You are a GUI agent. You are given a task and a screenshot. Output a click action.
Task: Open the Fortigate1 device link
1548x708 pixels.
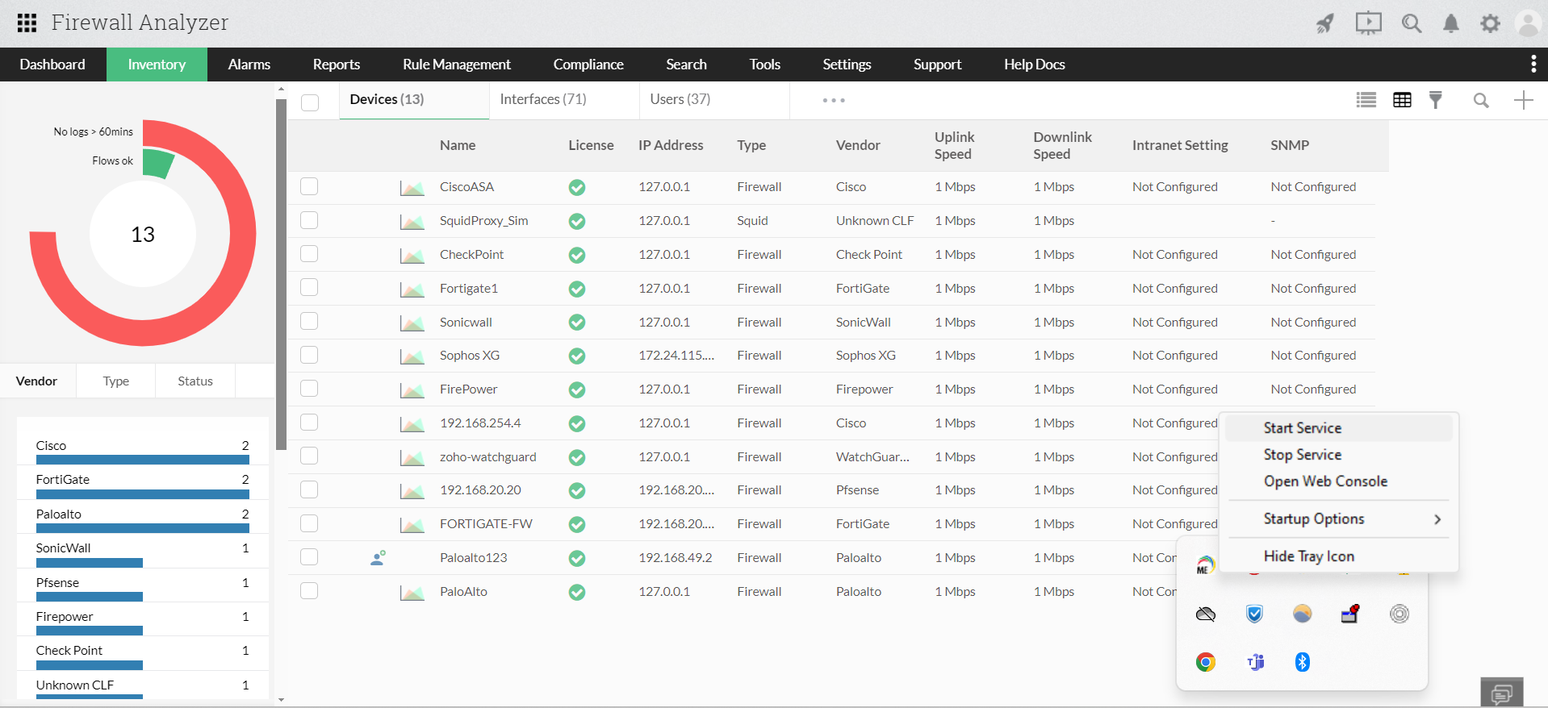click(x=468, y=289)
